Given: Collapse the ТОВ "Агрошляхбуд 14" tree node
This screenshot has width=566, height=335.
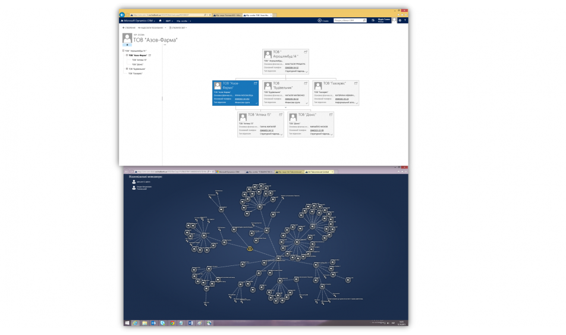Looking at the screenshot, I should 123,51.
